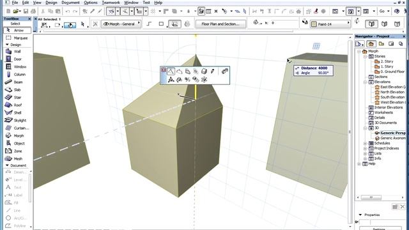
Task: Open the Morph - General layer dropdown
Action: pos(121,24)
